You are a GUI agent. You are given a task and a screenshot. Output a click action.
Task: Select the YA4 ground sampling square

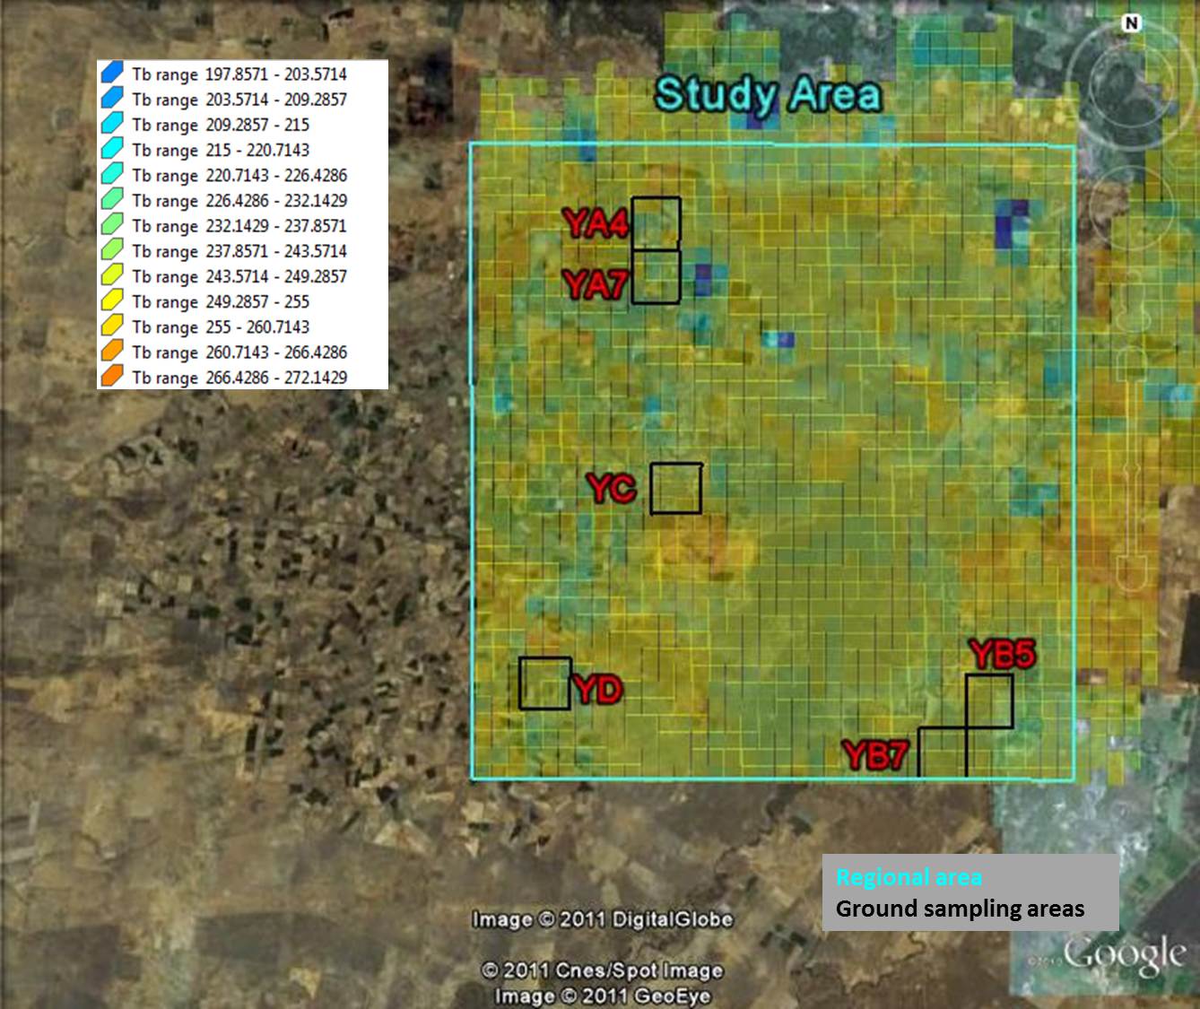(657, 222)
